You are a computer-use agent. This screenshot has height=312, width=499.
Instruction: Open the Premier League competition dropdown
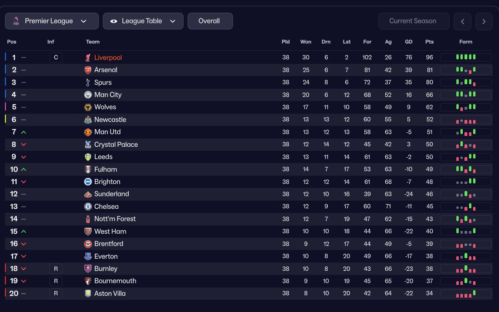coord(52,21)
